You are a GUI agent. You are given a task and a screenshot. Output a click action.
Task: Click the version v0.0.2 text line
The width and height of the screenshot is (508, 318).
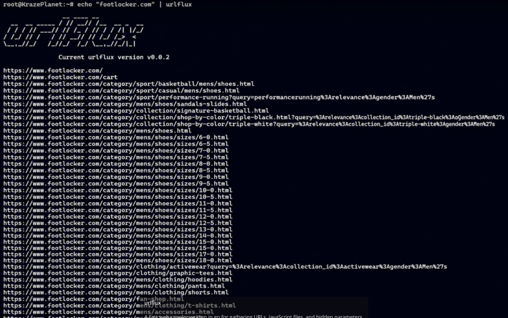114,57
